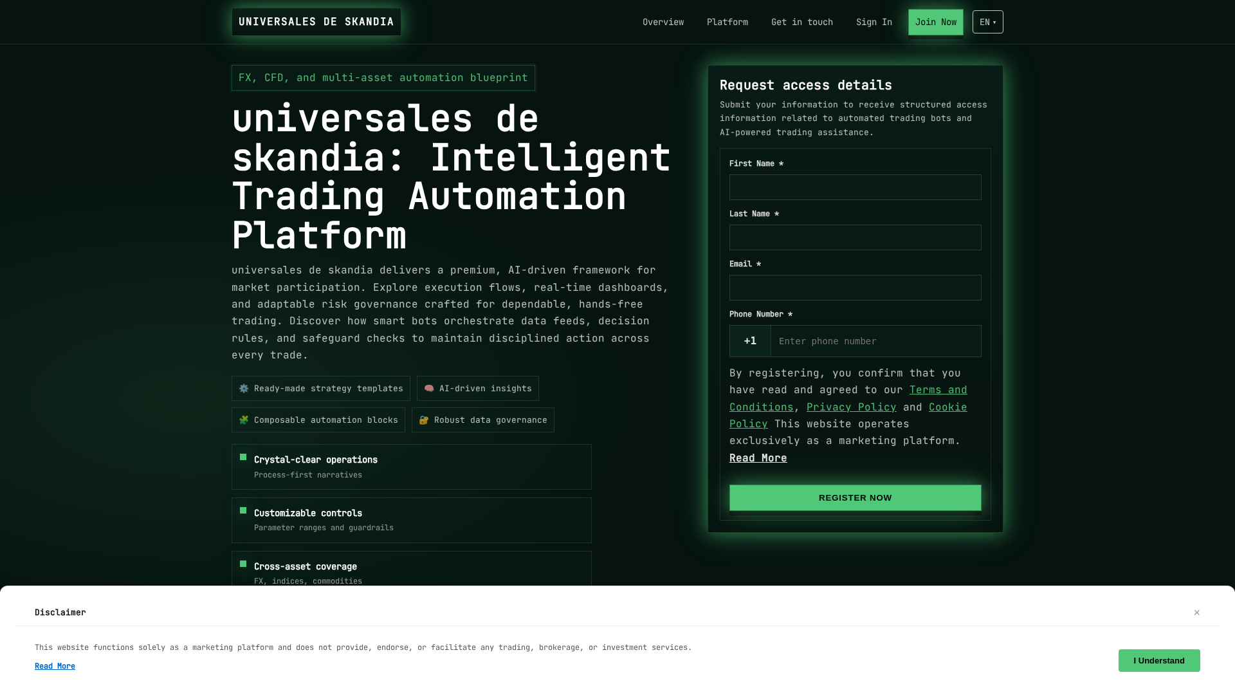The image size is (1235, 695).
Task: Click the Cross-asset coverage heading
Action: [x=305, y=566]
